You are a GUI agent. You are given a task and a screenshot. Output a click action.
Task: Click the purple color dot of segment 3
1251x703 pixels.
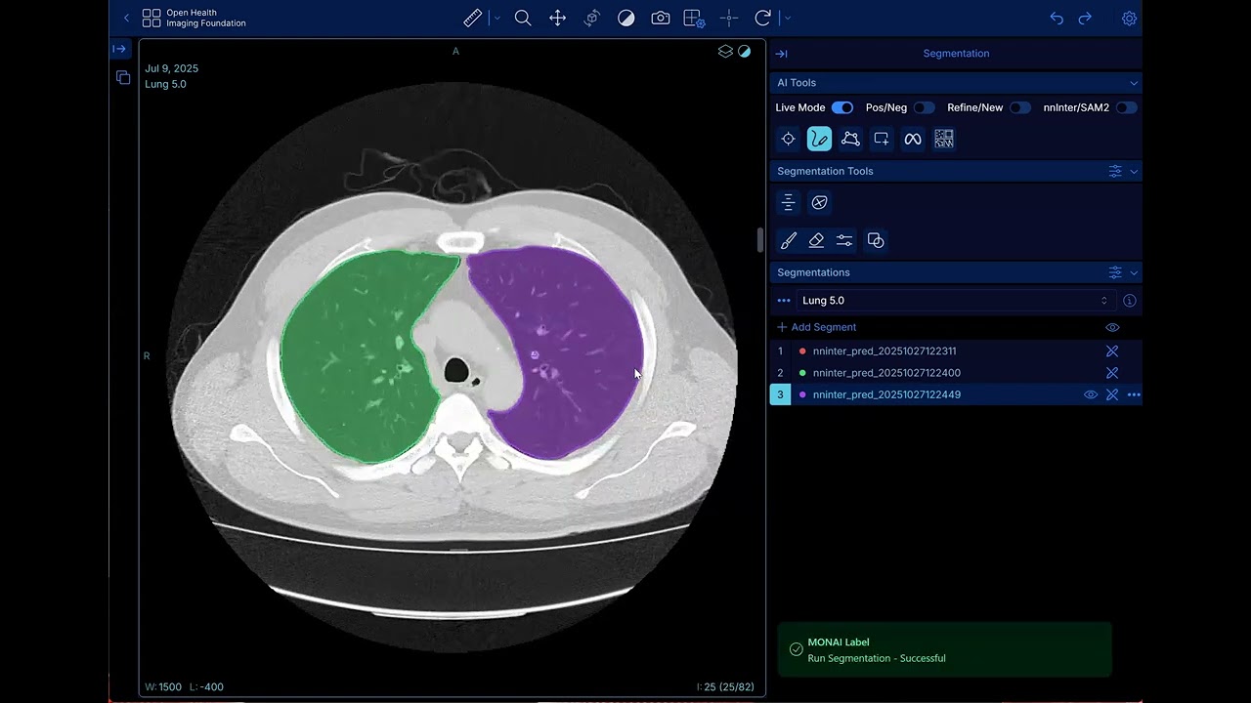[802, 394]
